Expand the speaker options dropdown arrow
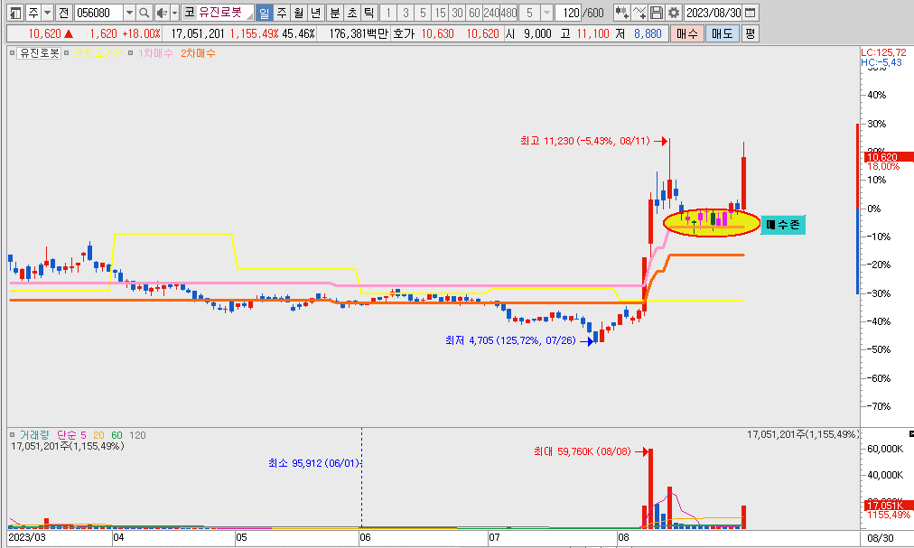The height and width of the screenshot is (548, 914). coord(173,13)
